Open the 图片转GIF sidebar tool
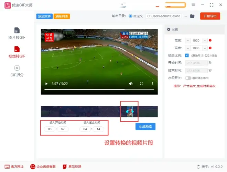The height and width of the screenshot is (172, 227). click(17, 34)
